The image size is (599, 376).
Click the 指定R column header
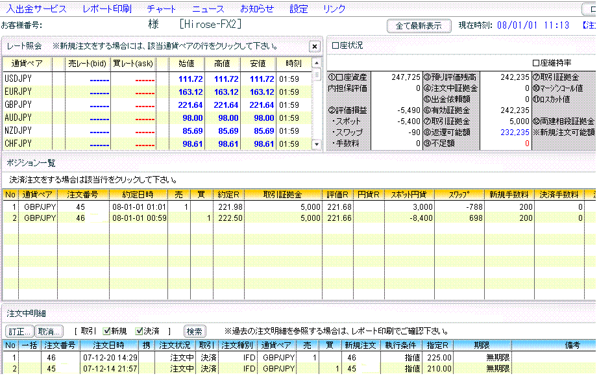[x=437, y=345]
